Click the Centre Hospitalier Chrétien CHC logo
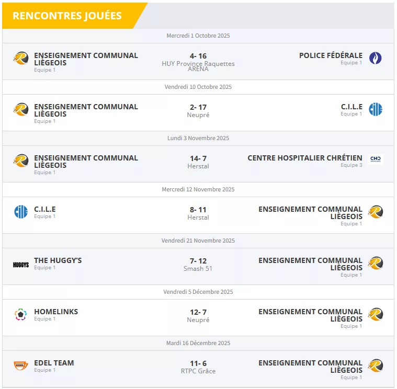Viewport: 397px width, 389px height. point(375,159)
